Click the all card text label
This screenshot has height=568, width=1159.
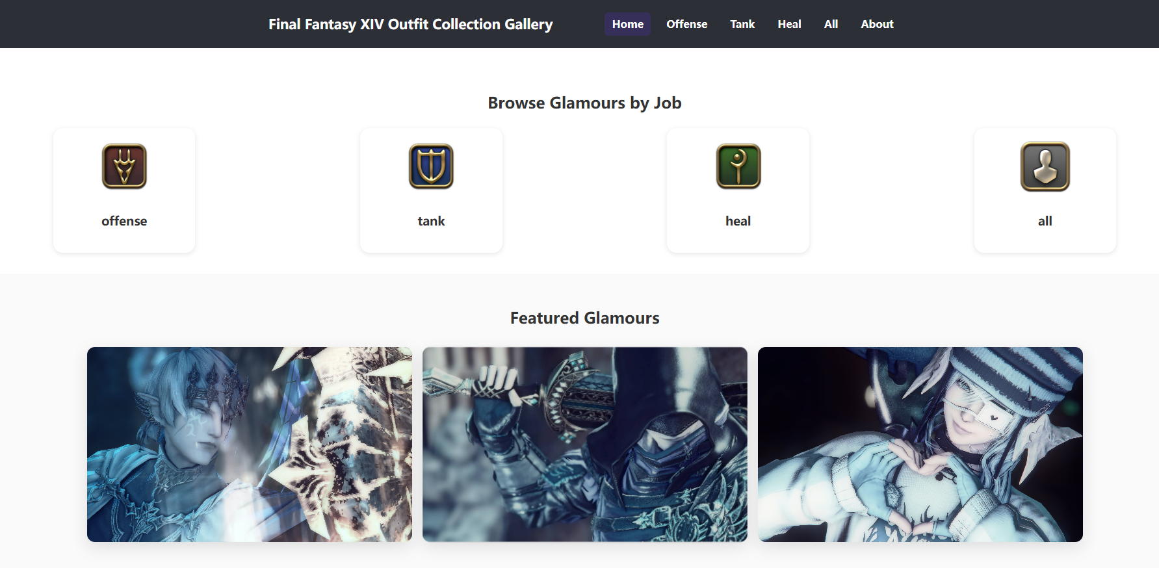click(x=1045, y=221)
